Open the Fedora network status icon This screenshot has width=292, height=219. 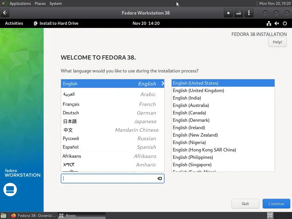(x=269, y=23)
